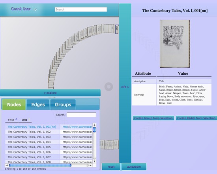Click the Showing 1 to 154 entries text
The width and height of the screenshot is (217, 174).
25,169
